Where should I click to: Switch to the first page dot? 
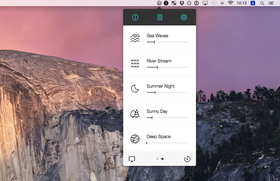157,159
